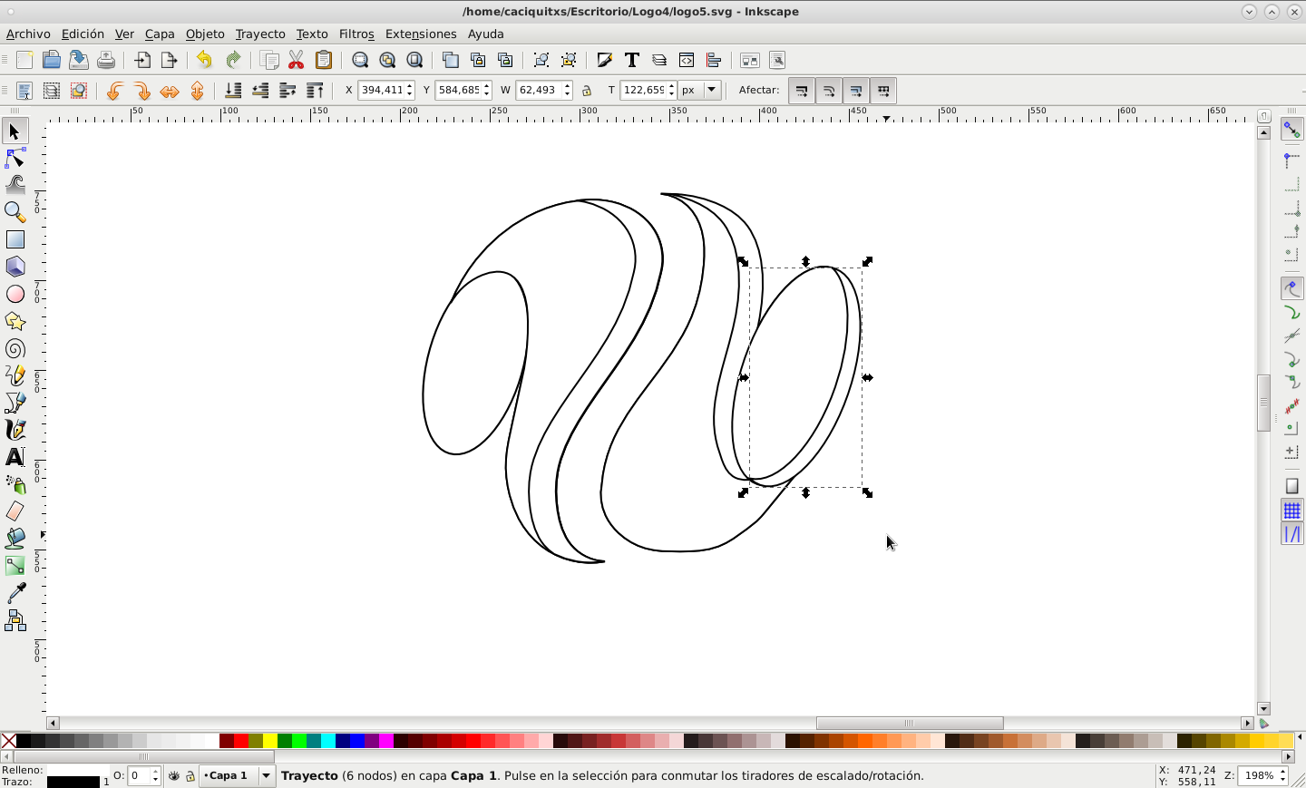The image size is (1306, 788).
Task: Click the zoom percentage stepper arrows
Action: click(x=1284, y=776)
